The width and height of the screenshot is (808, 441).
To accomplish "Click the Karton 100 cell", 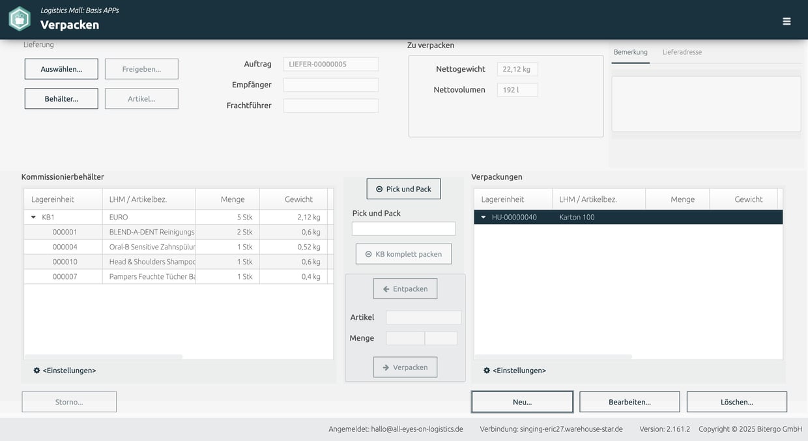I will pyautogui.click(x=599, y=218).
